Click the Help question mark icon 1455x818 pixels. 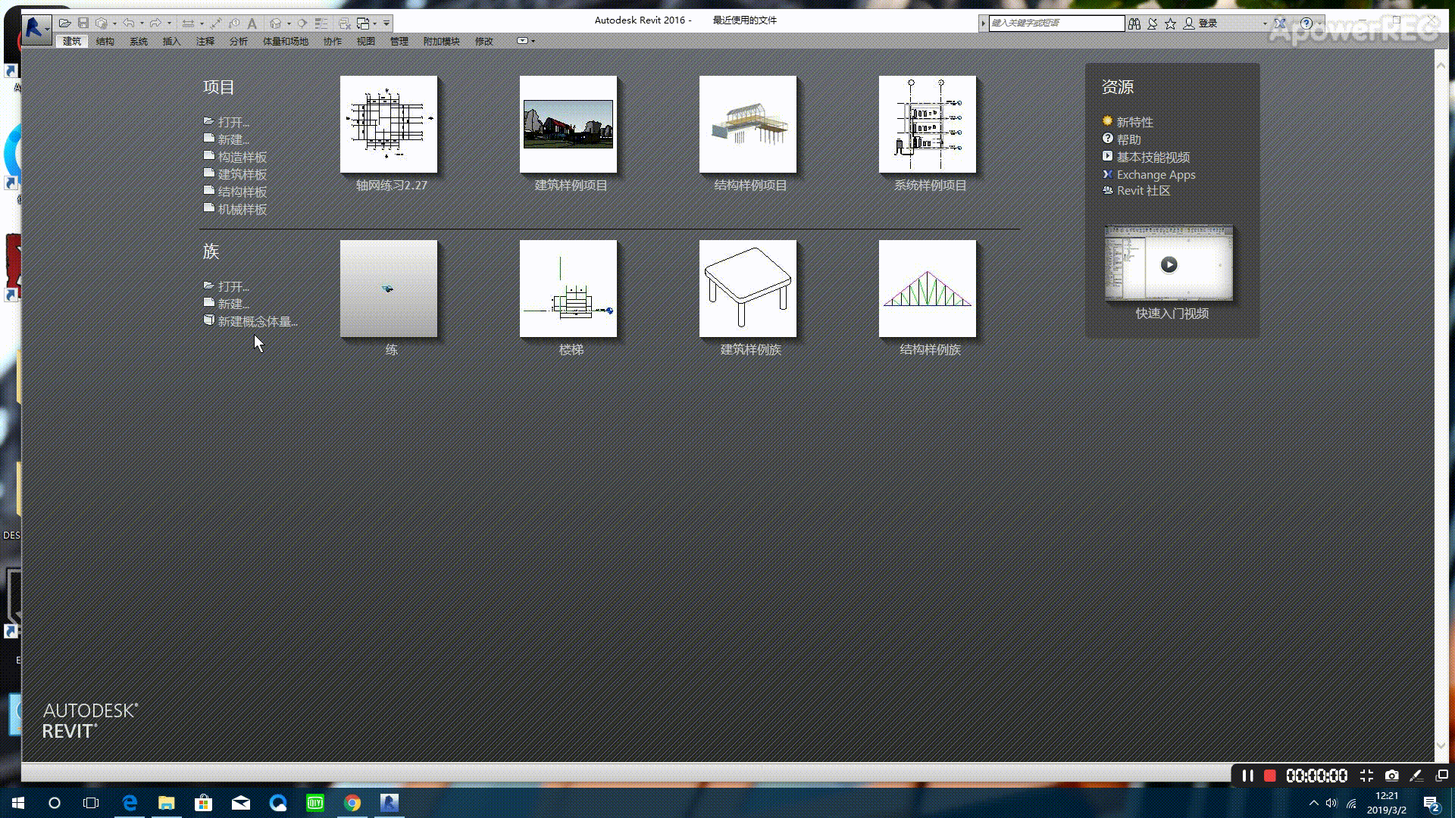point(1306,23)
